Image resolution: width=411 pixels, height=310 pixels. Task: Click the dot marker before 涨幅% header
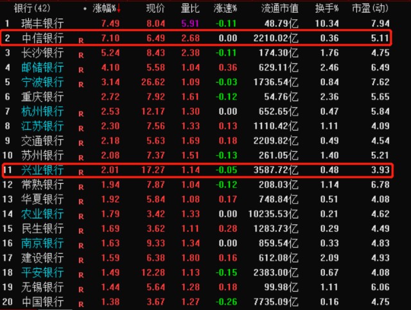[x=85, y=9]
